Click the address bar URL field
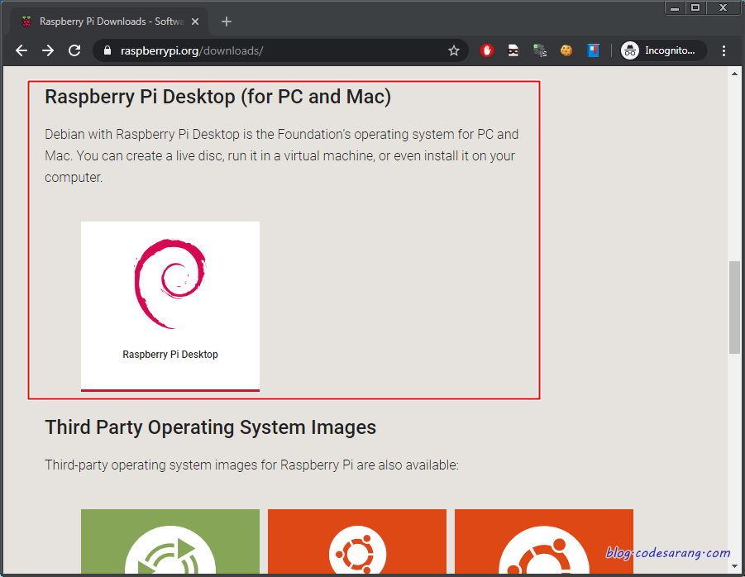 coord(280,50)
